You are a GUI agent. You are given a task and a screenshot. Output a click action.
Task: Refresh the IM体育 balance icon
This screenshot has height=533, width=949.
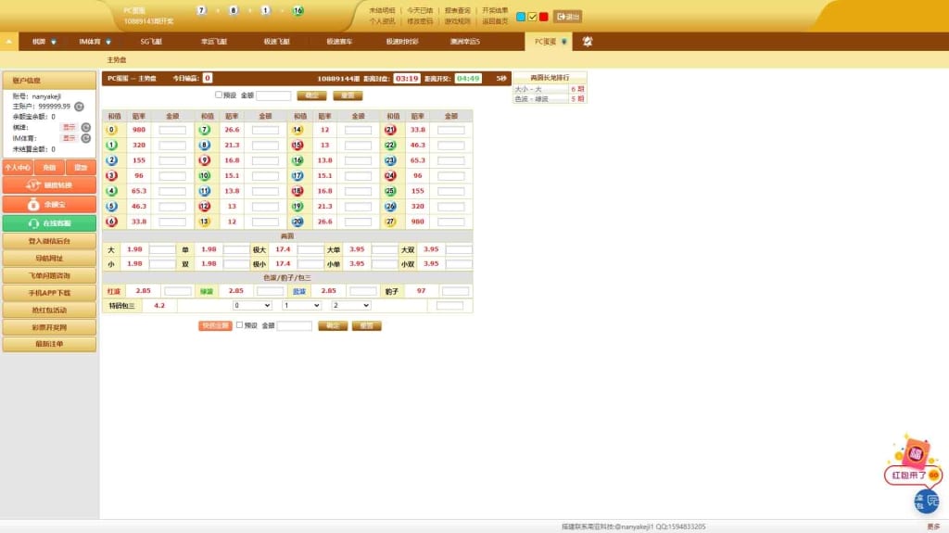click(86, 138)
